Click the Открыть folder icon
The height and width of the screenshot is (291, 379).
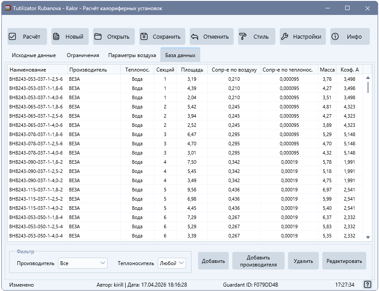[98, 36]
